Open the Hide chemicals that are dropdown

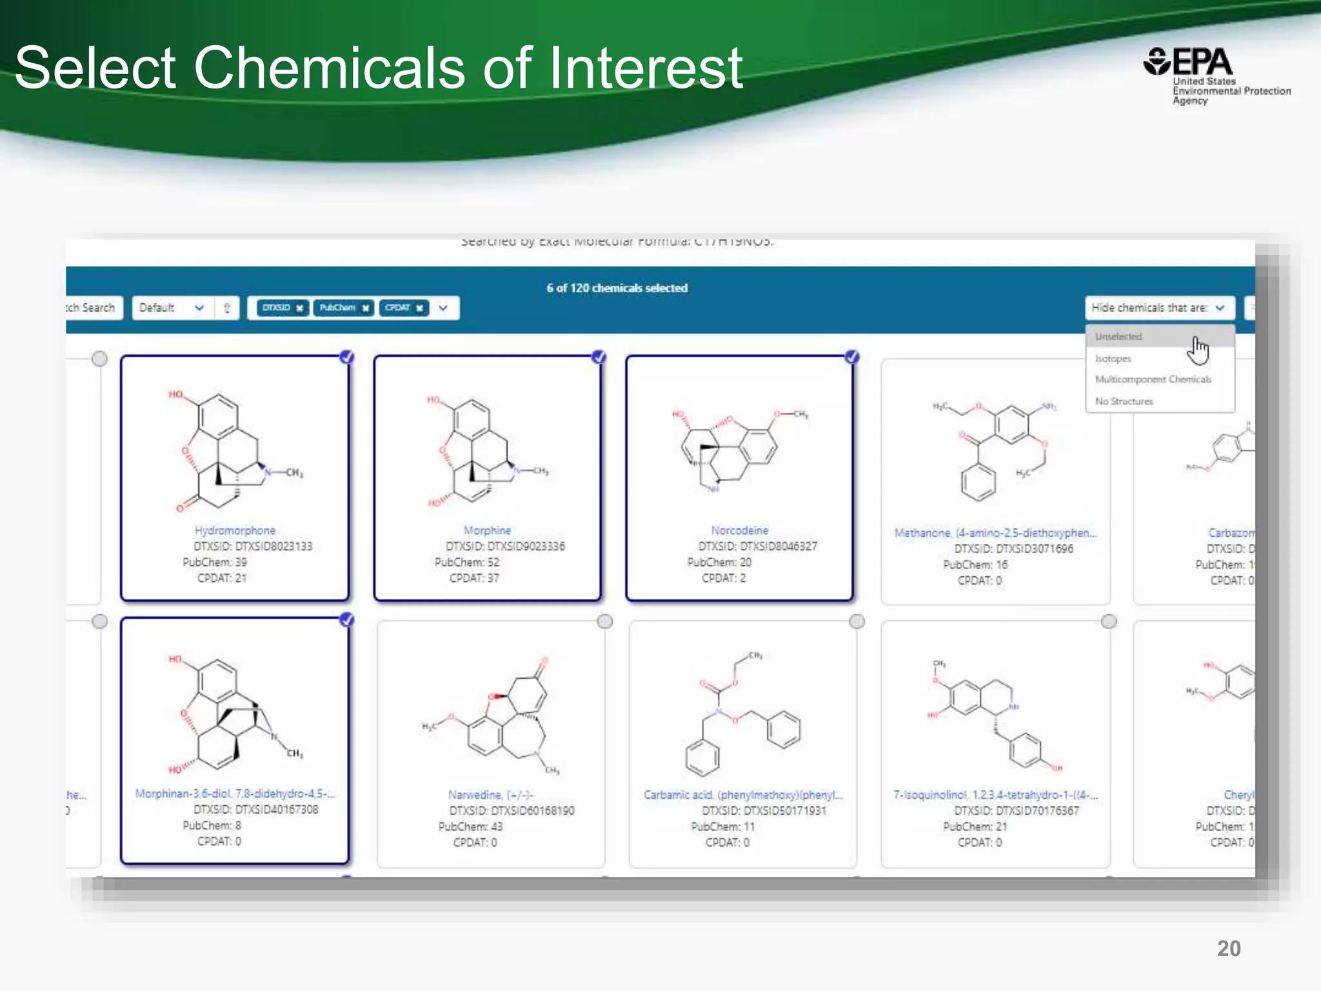pyautogui.click(x=1159, y=308)
